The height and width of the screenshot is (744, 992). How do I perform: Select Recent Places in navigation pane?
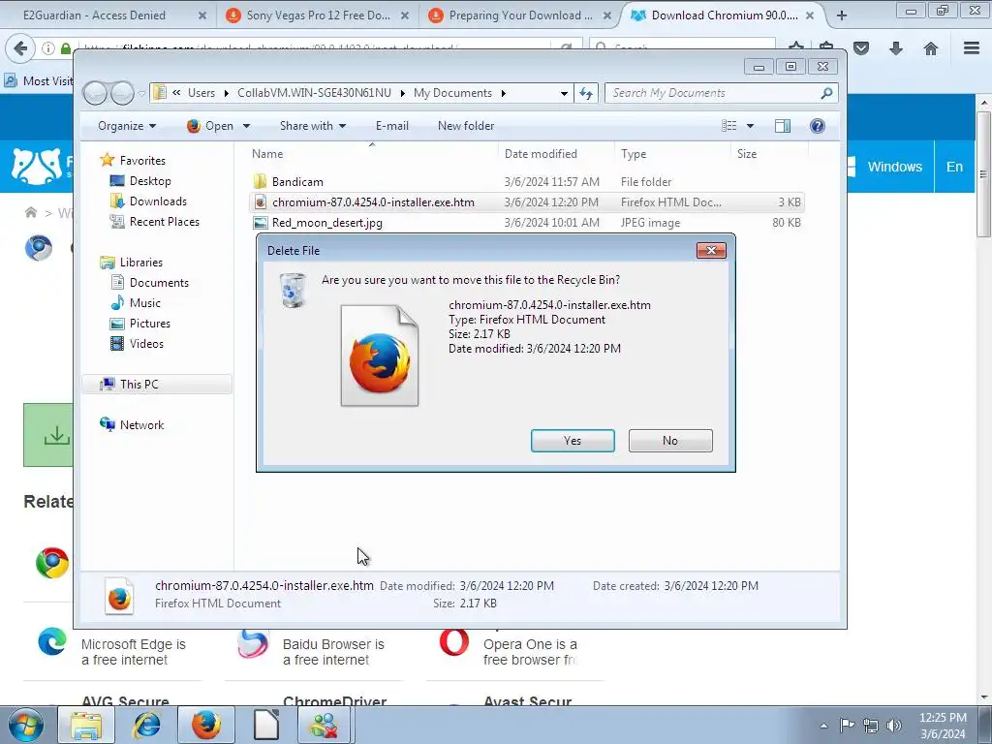pyautogui.click(x=165, y=222)
